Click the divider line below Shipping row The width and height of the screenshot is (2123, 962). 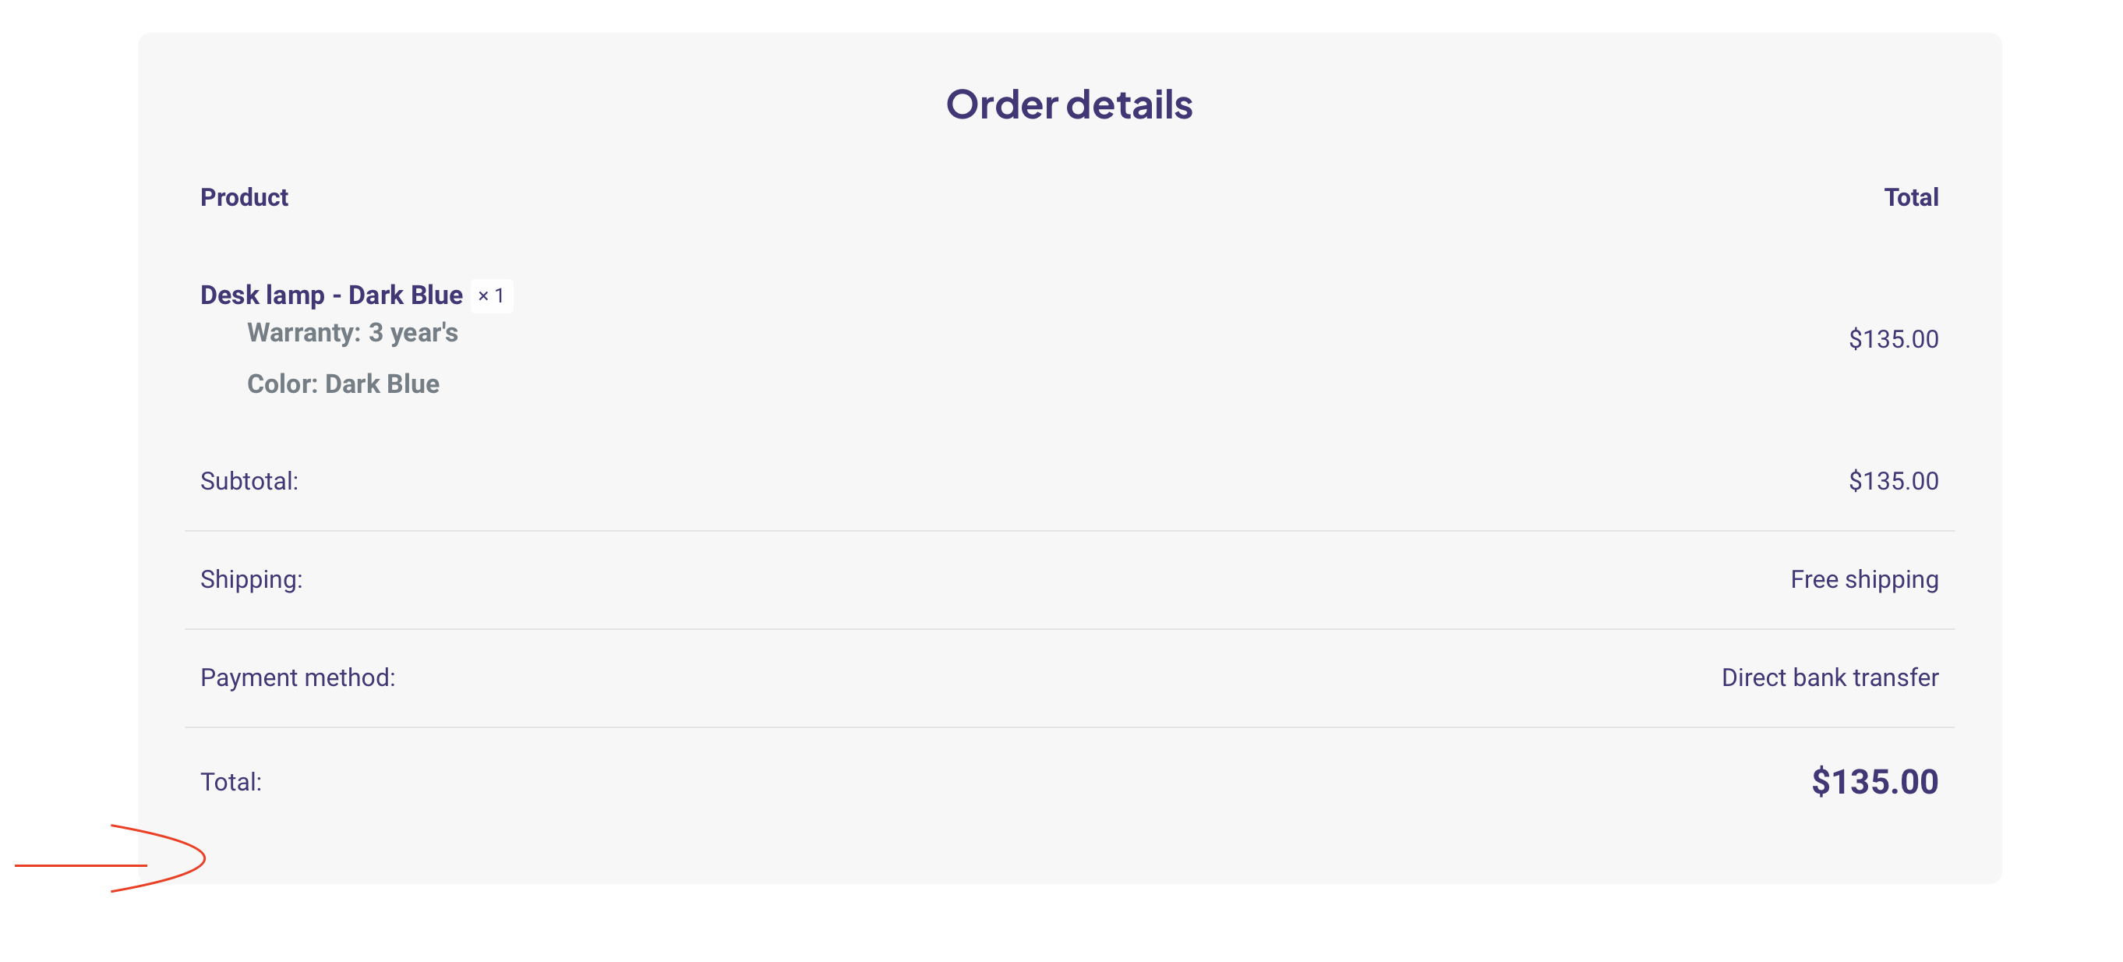pos(1069,629)
